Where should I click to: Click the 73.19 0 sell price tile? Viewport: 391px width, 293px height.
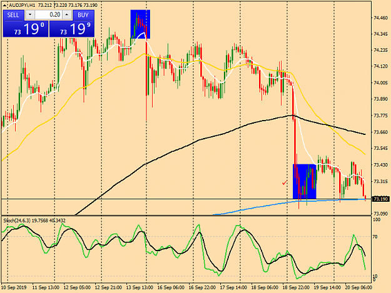[26, 29]
